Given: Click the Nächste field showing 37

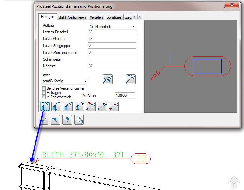Looking at the screenshot, I should click(112, 66).
